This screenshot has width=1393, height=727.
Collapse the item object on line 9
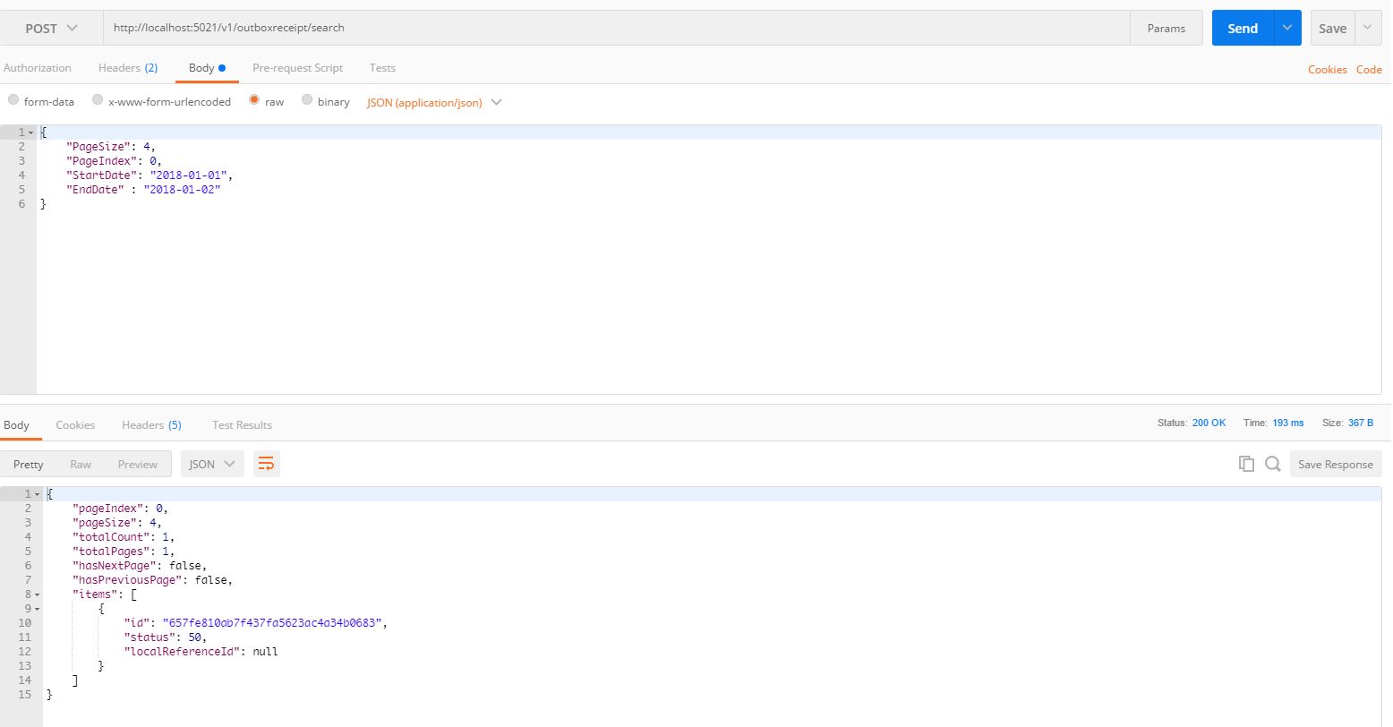click(38, 609)
